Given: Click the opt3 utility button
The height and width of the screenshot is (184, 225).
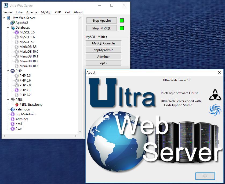Looking at the screenshot, I should (x=103, y=63).
